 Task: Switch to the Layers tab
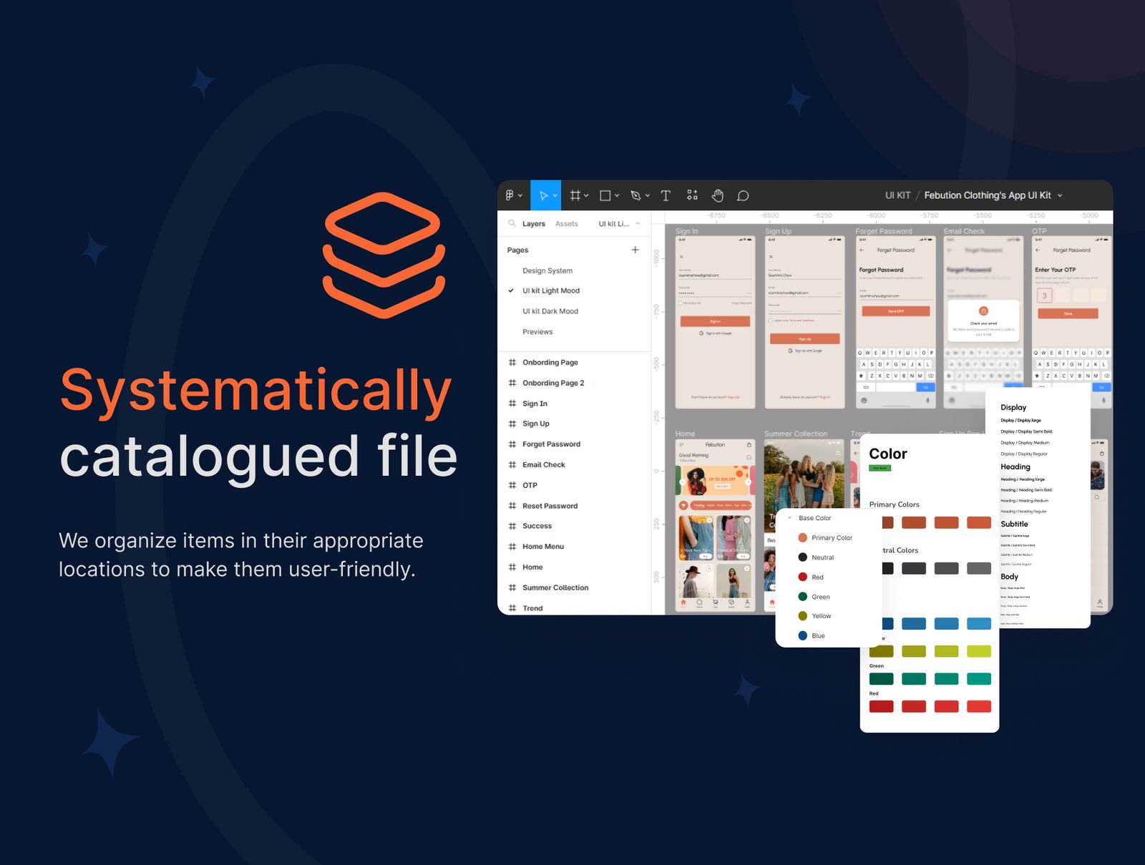[533, 224]
